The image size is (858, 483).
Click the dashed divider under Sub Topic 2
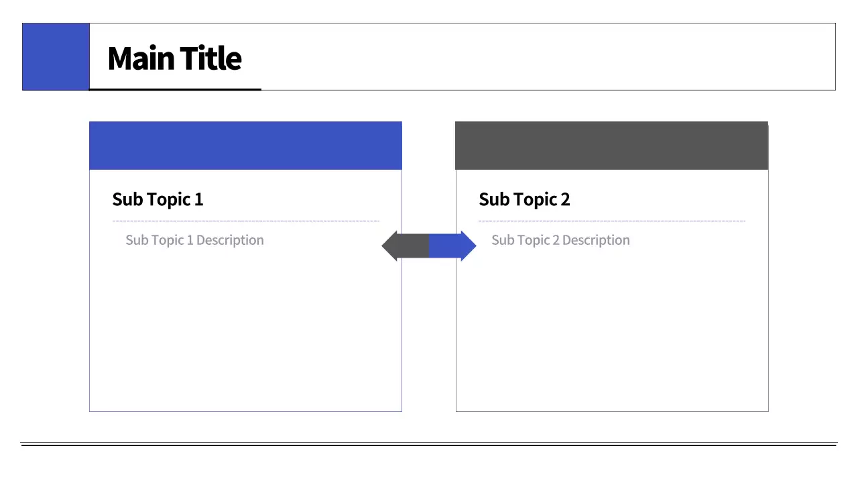(611, 220)
